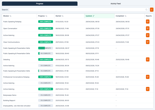The image size is (155, 110).
Task: Click the started date 26/03/2025, 12:08
Action: [x=62, y=106]
